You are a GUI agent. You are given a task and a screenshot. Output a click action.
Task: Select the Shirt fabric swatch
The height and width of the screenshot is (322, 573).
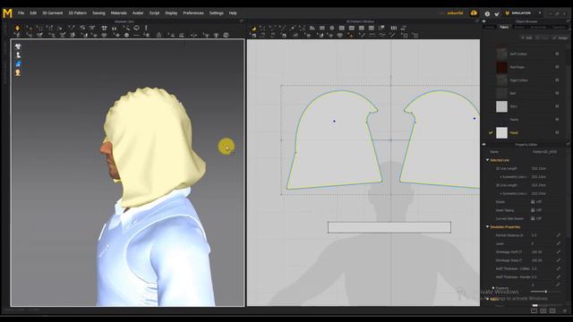pos(501,106)
